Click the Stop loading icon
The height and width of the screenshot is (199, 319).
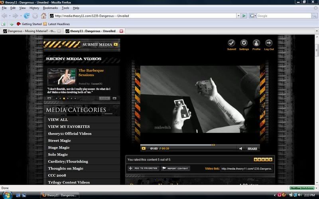(x=35, y=16)
